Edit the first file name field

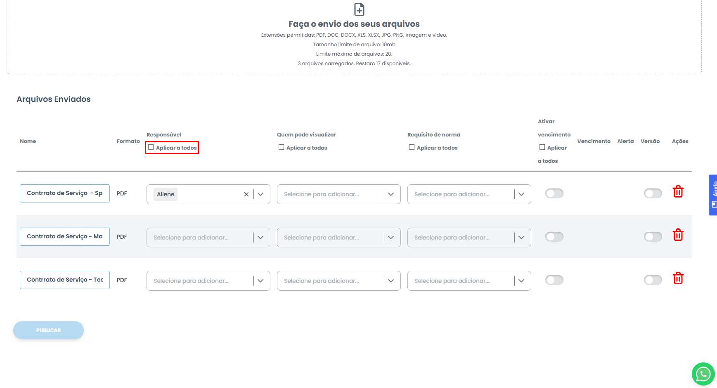point(65,193)
